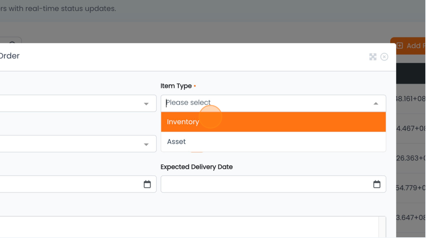The width and height of the screenshot is (426, 238).
Task: Open calendar icon in left date field
Action: click(x=147, y=184)
